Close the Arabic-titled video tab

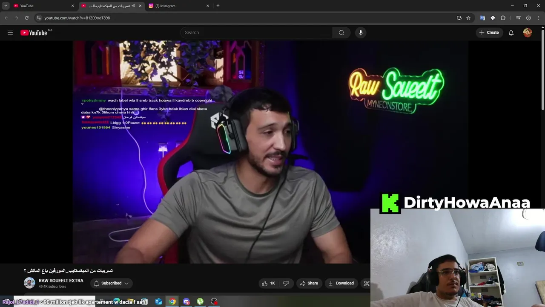click(x=140, y=6)
